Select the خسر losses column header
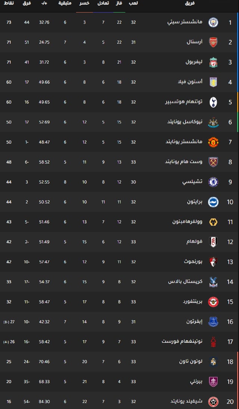Viewport: 239px width, 409px height. pyautogui.click(x=84, y=3)
